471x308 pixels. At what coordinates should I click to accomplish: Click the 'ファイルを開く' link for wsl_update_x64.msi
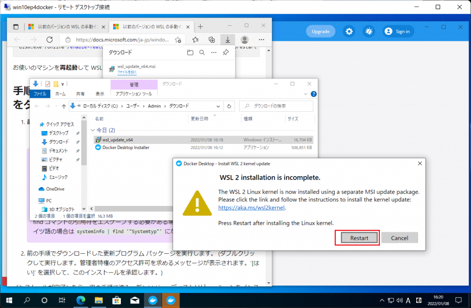point(127,72)
